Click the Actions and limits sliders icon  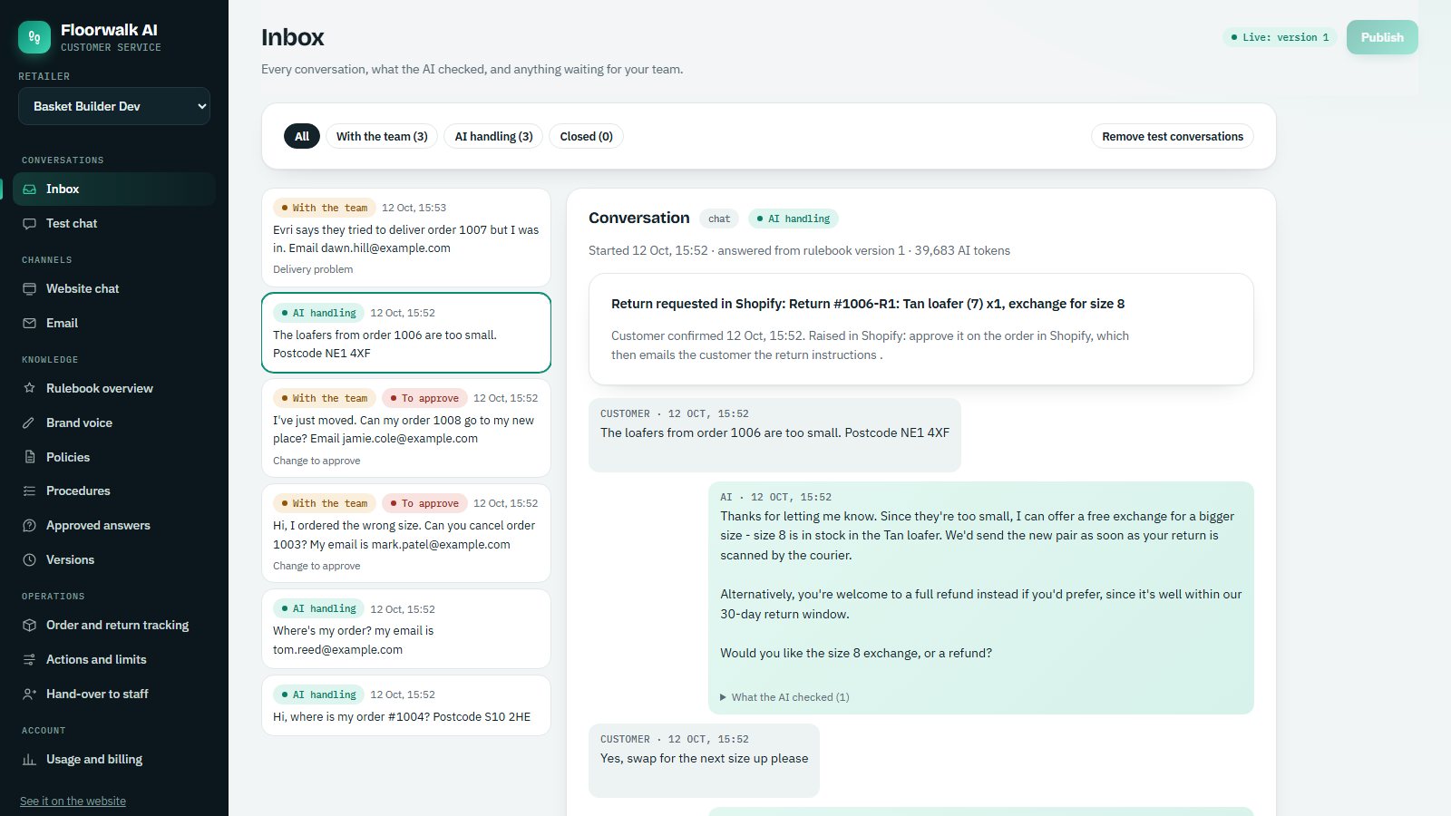29,659
